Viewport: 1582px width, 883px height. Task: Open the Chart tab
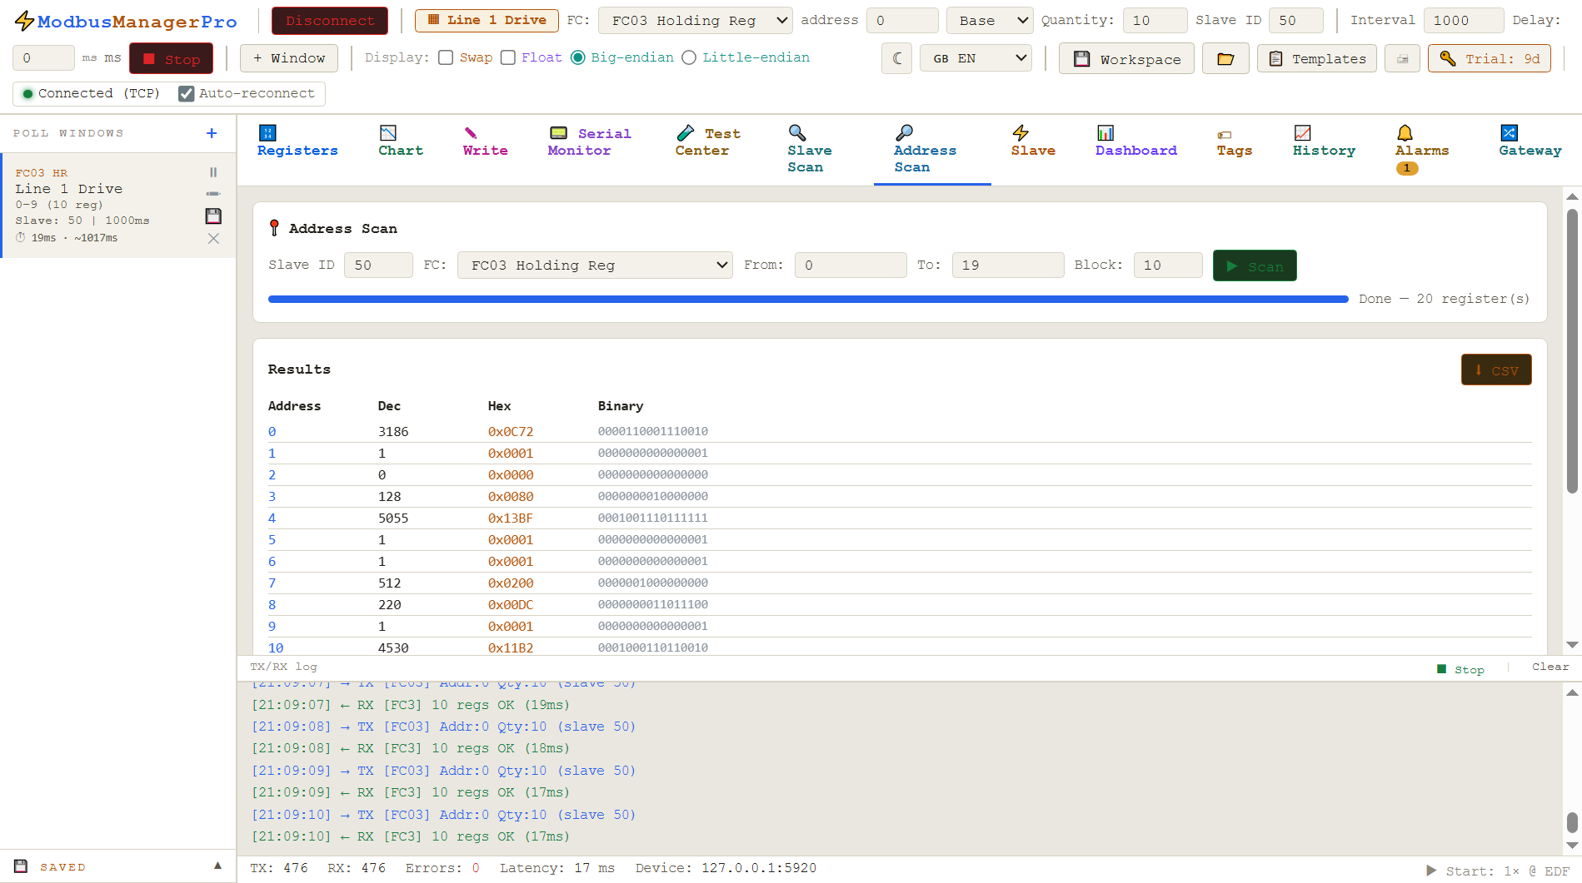[x=401, y=141]
